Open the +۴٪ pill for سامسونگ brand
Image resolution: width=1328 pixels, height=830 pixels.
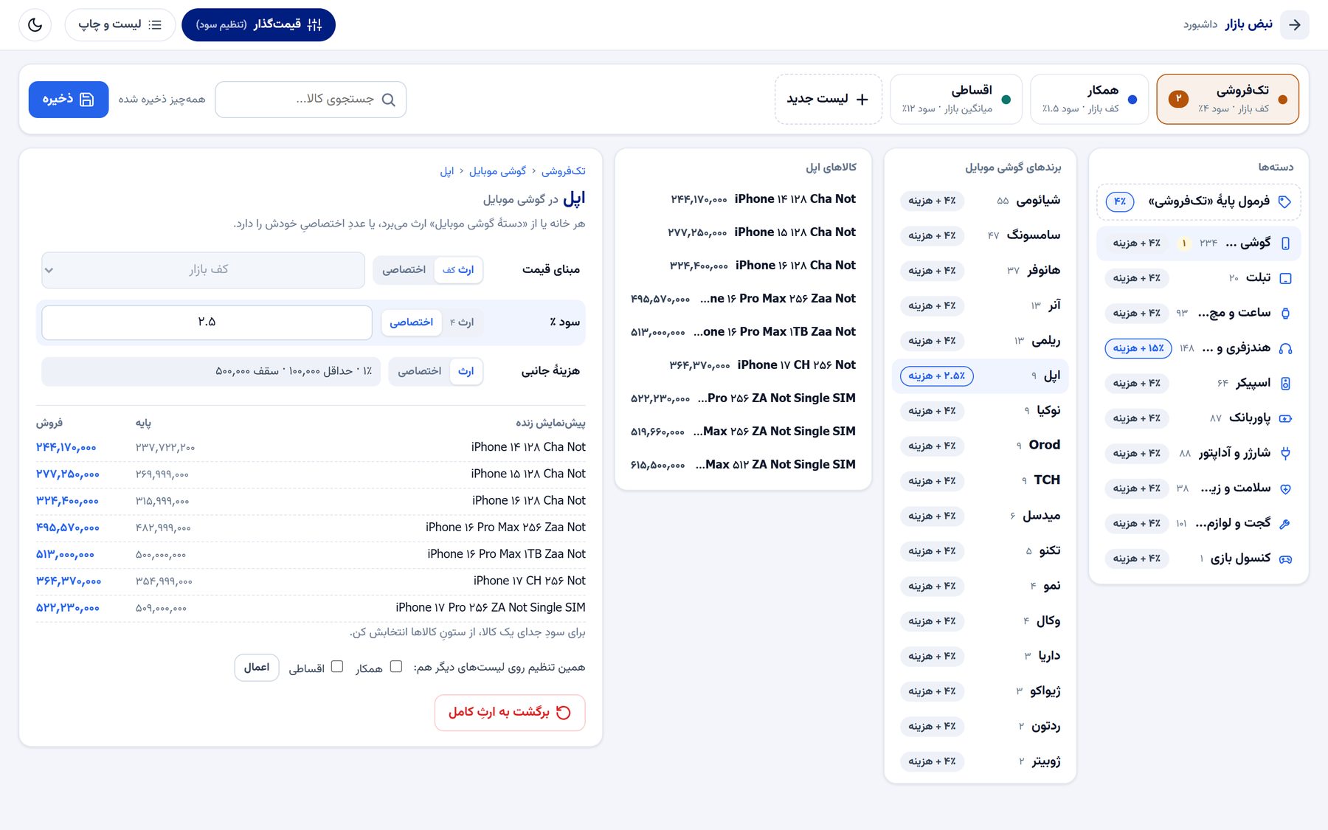[932, 235]
